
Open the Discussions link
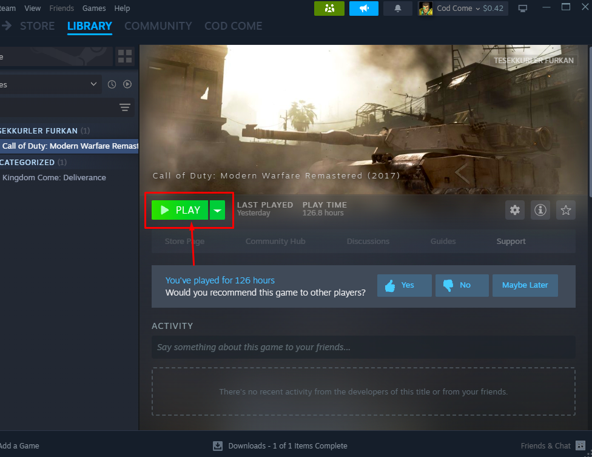pos(368,242)
